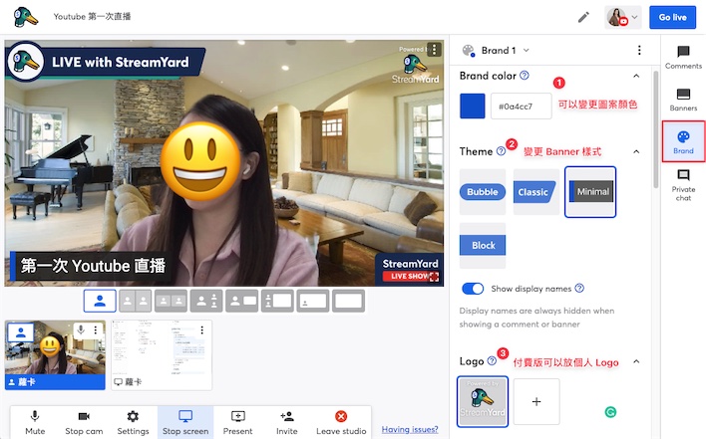Select the person beside screen layout
This screenshot has height=439, width=706.
coord(241,301)
